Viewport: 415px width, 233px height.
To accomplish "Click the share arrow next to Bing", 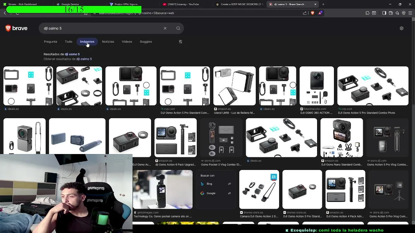I will tap(229, 184).
